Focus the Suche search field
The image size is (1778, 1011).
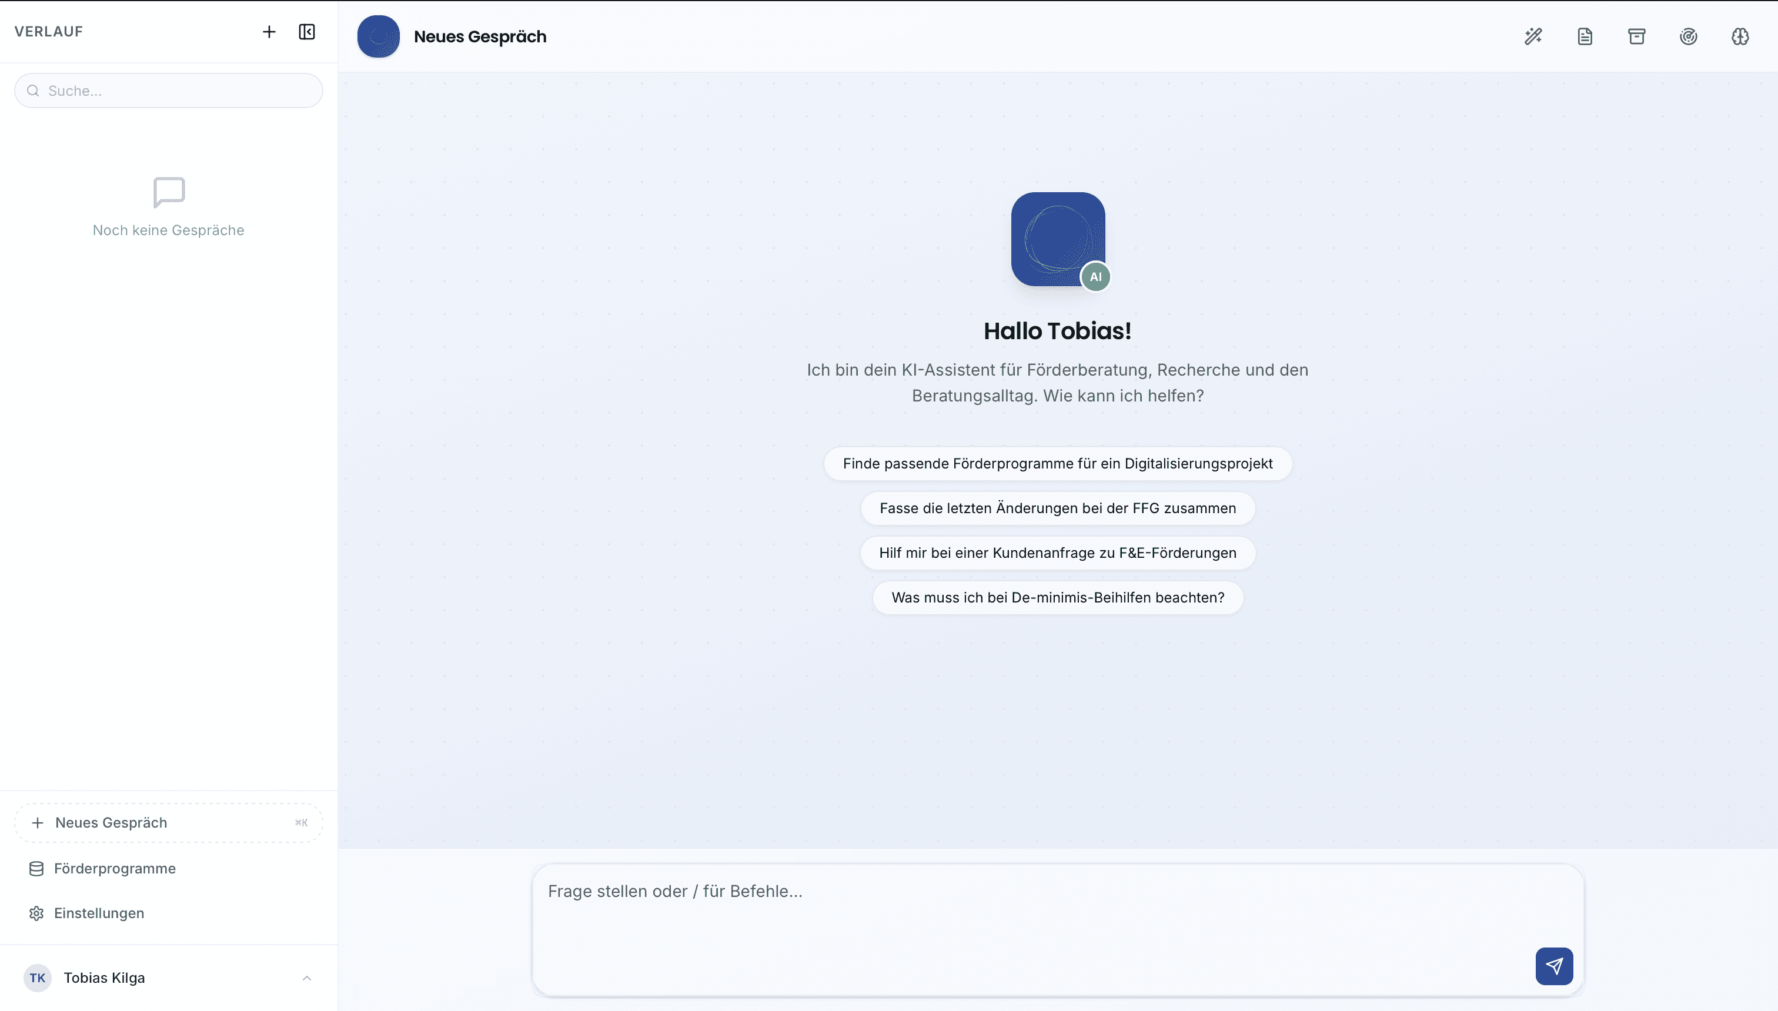[168, 91]
